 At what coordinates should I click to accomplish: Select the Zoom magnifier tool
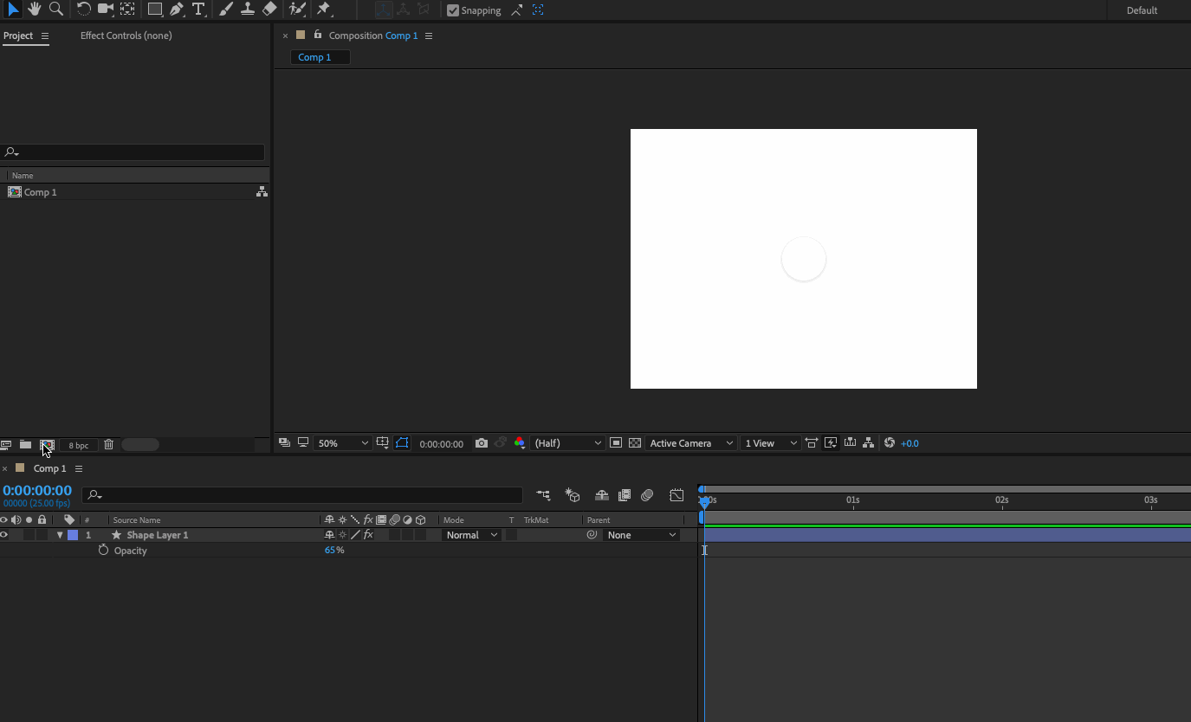56,10
